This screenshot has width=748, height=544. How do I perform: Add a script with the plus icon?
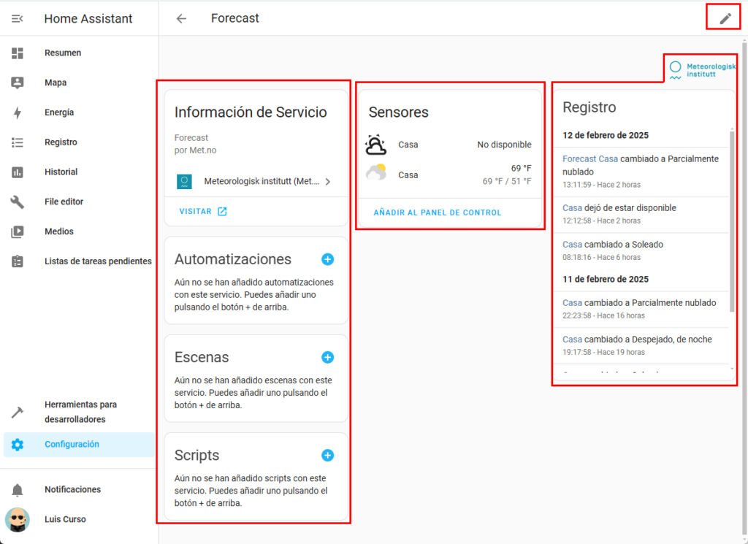click(x=327, y=455)
